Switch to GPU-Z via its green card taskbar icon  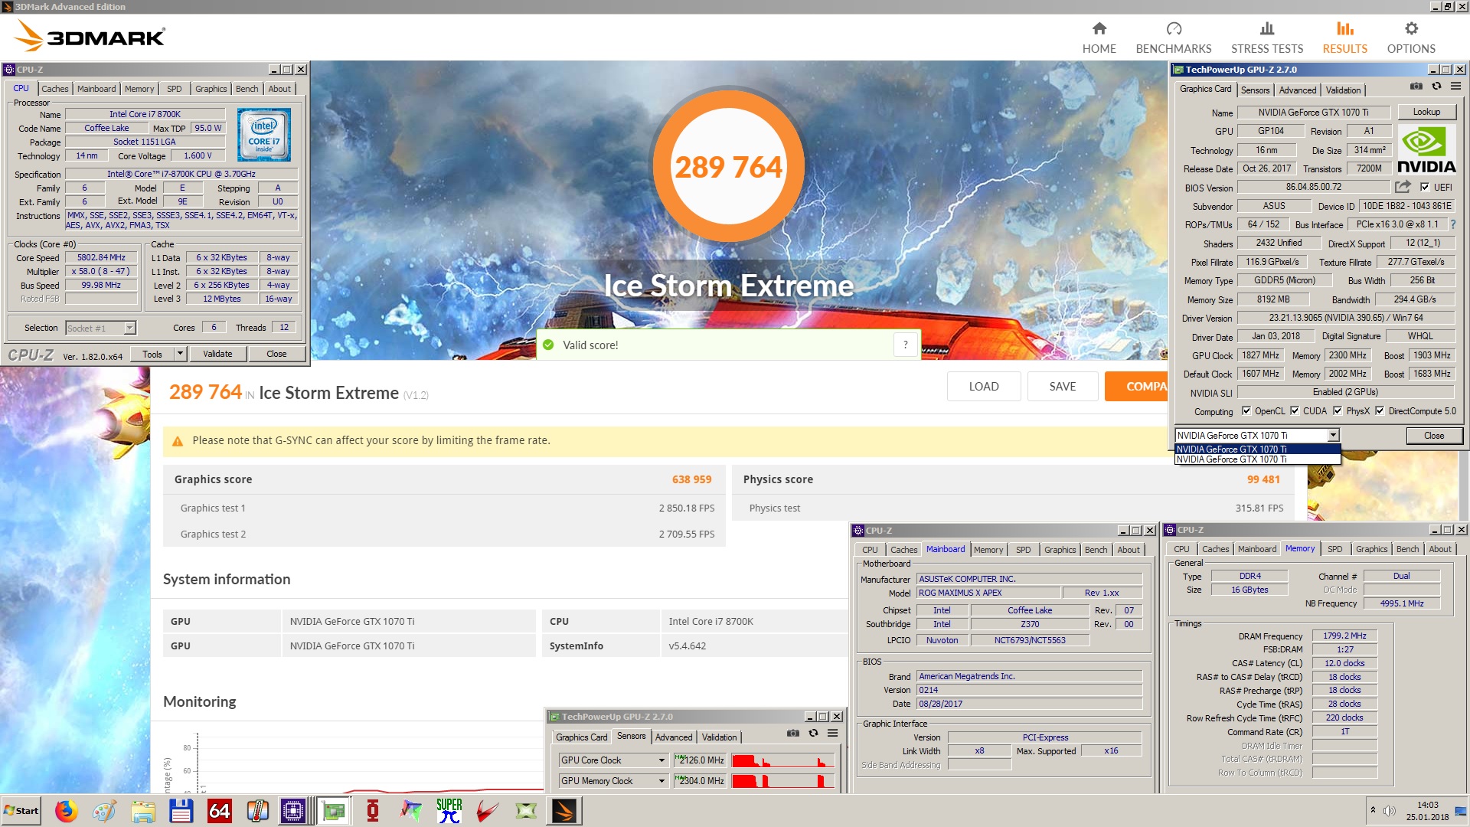click(x=334, y=811)
